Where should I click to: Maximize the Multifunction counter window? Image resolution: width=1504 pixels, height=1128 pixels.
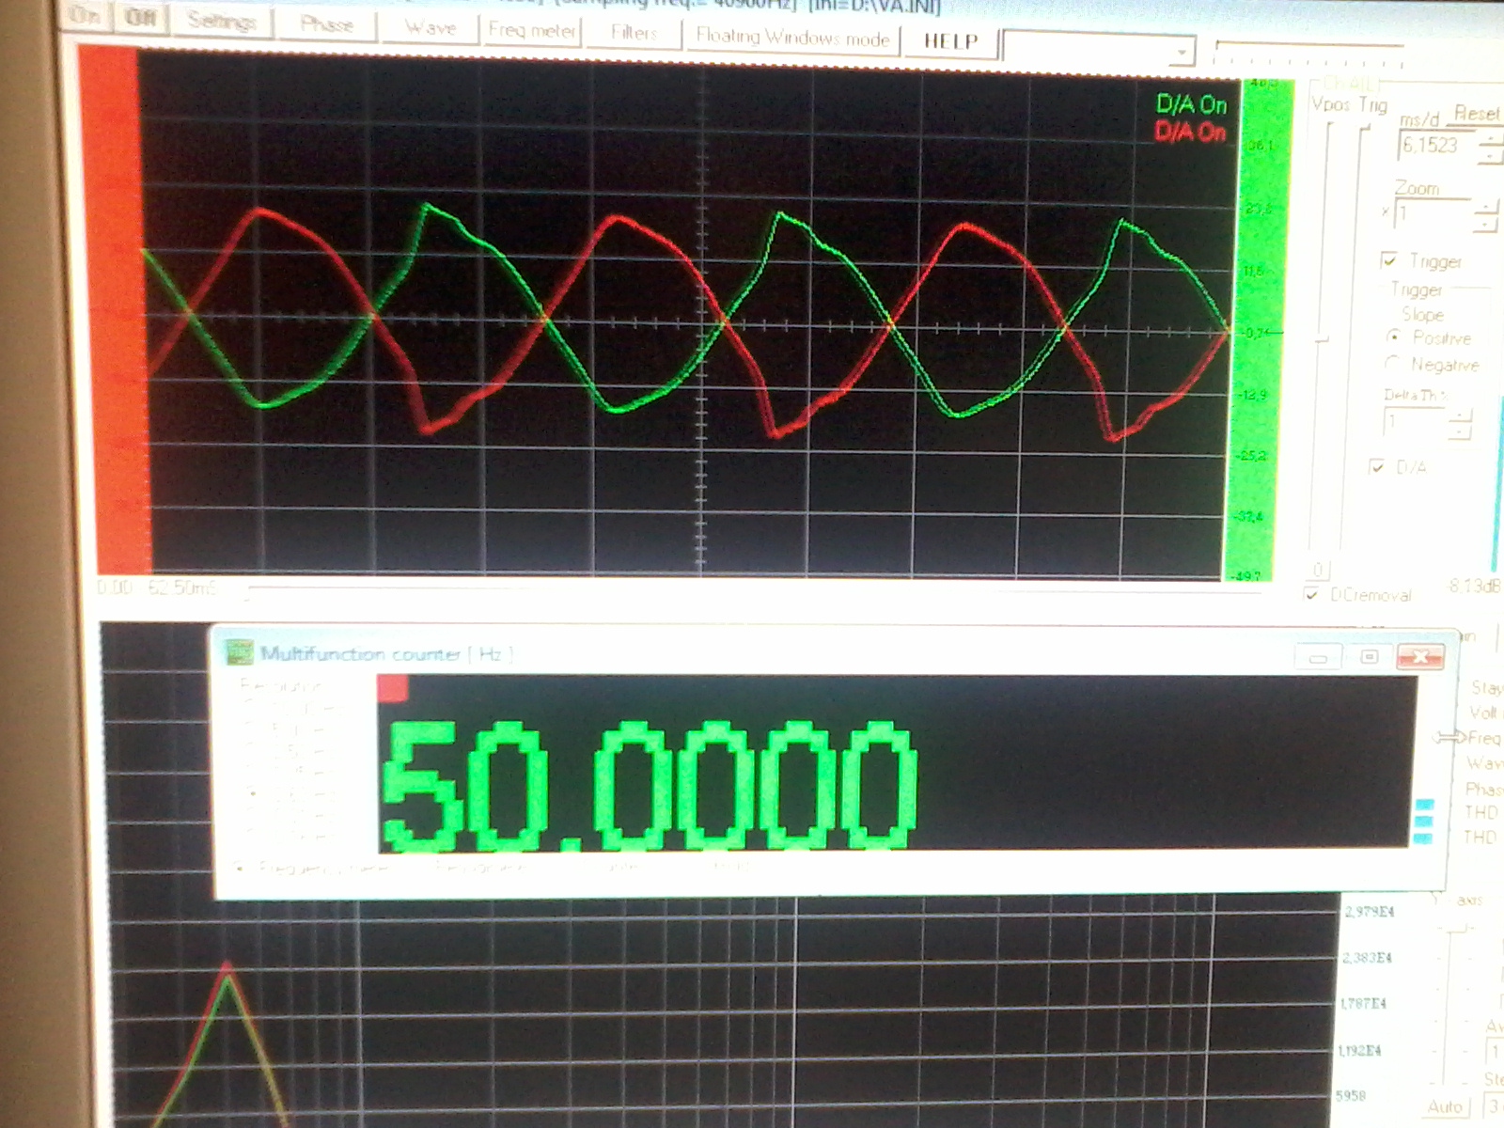1369,657
